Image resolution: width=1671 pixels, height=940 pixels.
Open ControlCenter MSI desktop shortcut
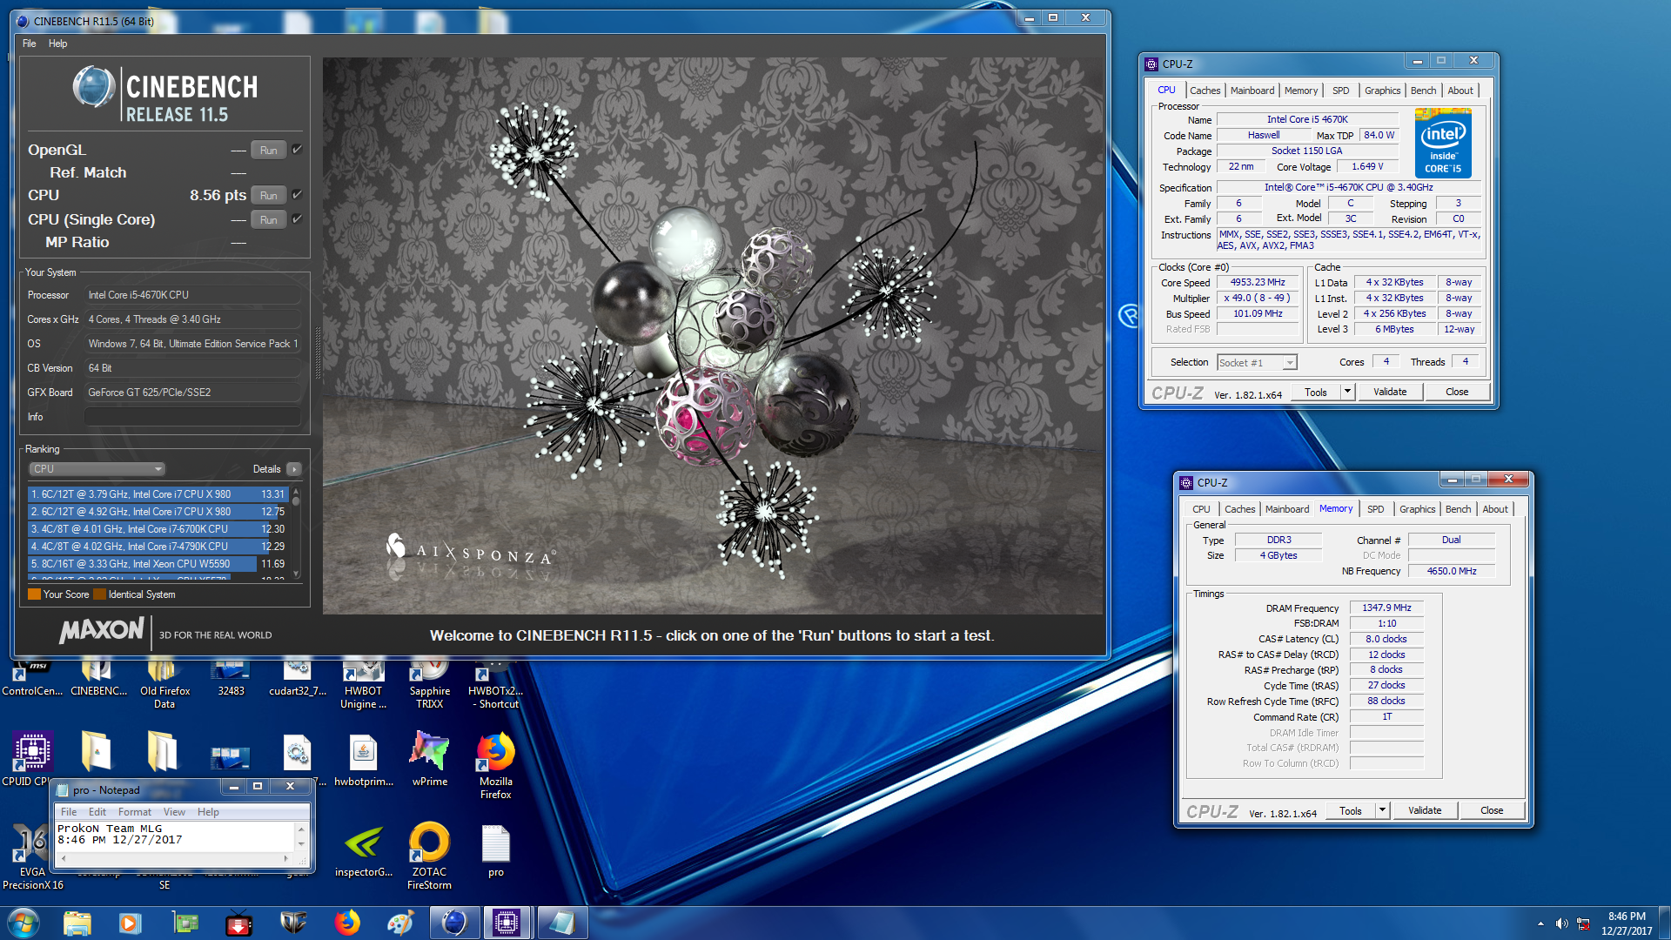coord(32,678)
